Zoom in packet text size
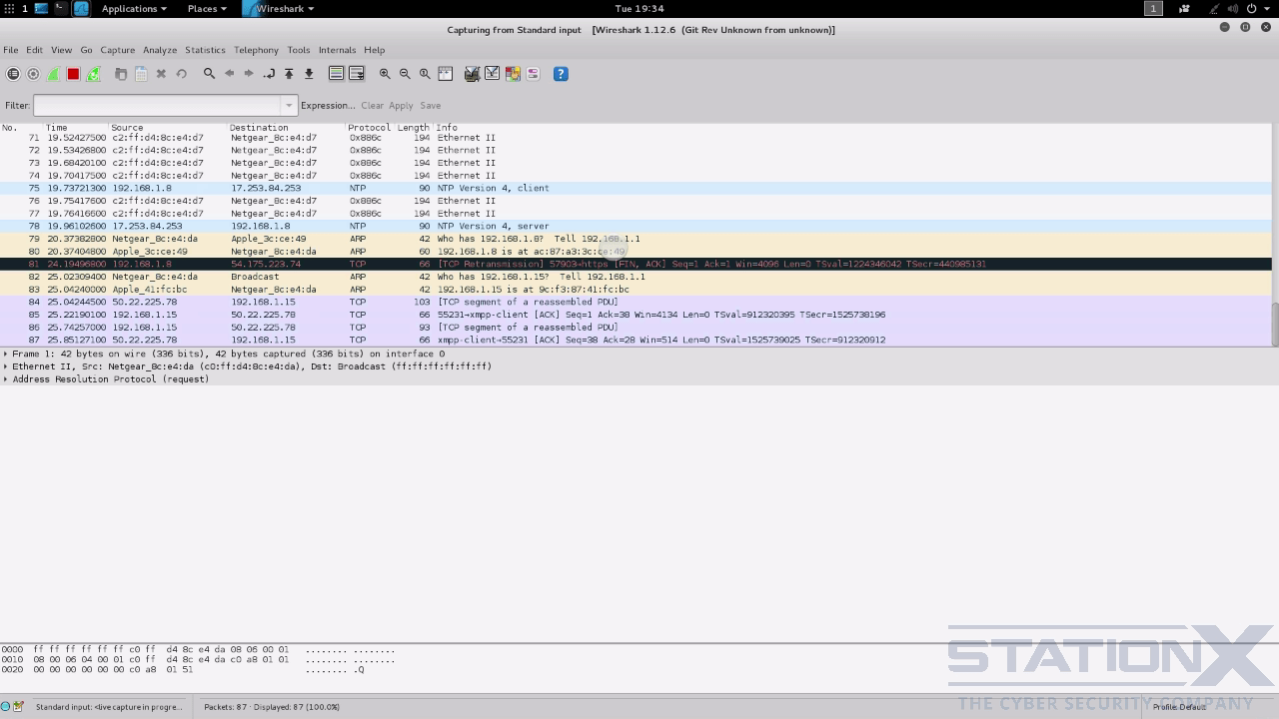Viewport: 1279px width, 719px height. point(385,74)
